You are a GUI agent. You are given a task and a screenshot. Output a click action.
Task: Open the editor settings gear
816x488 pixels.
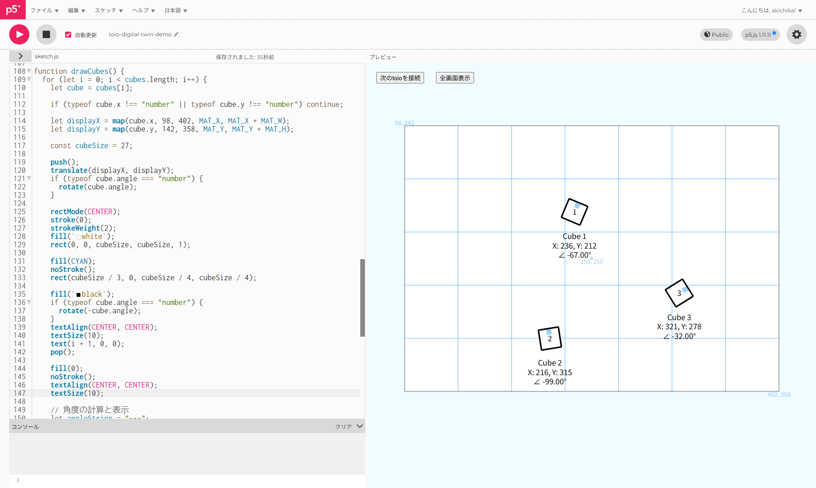tap(797, 34)
